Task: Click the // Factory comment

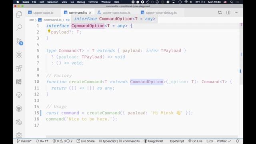Action: pyautogui.click(x=59, y=76)
